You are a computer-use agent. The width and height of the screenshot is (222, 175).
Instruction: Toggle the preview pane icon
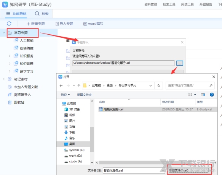[203, 95]
